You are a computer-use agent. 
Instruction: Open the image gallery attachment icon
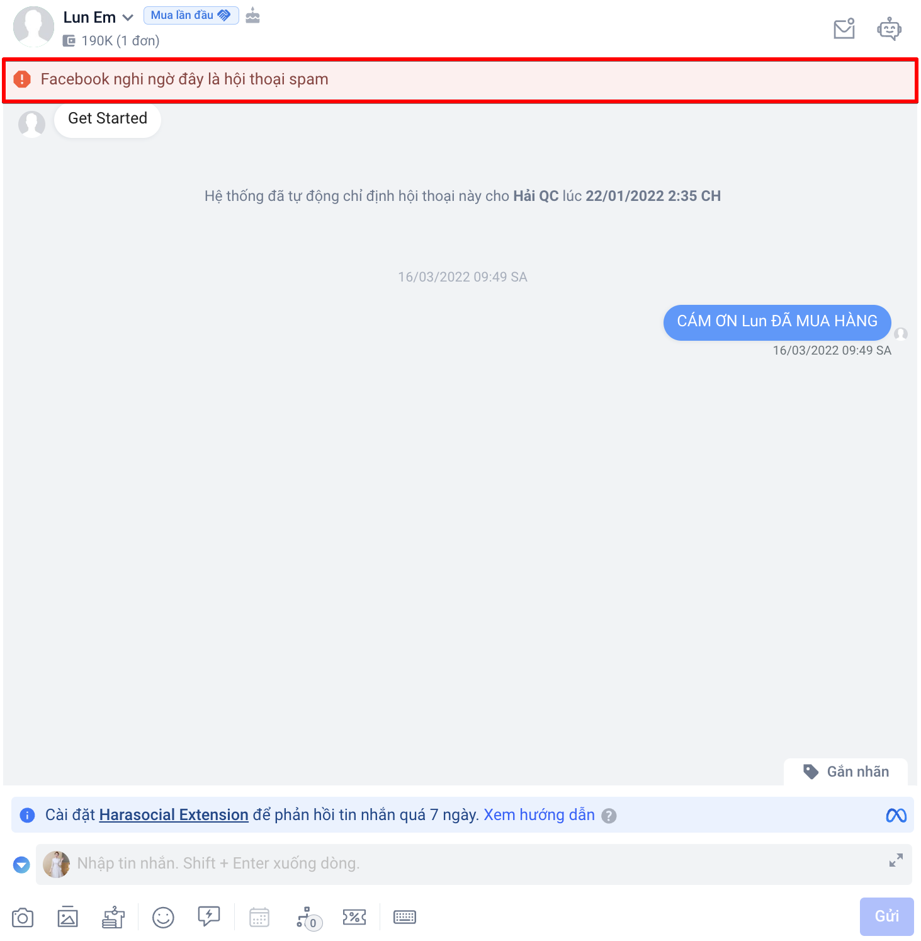point(67,918)
